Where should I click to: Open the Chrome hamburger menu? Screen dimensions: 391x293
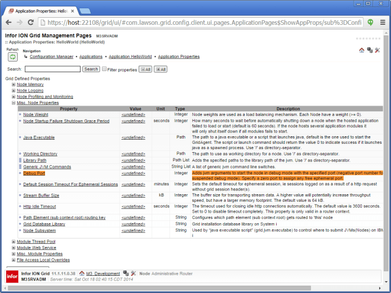[382, 22]
